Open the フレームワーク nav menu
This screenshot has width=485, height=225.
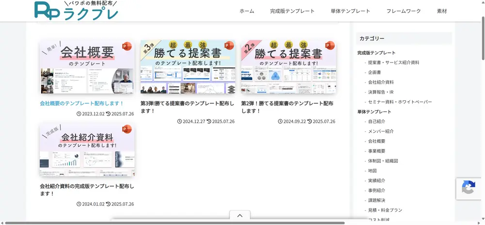click(x=404, y=11)
